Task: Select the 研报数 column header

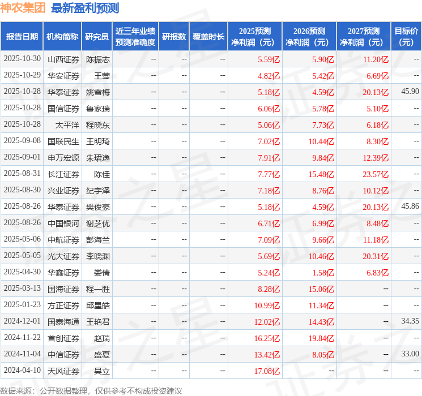Action: 173,37
